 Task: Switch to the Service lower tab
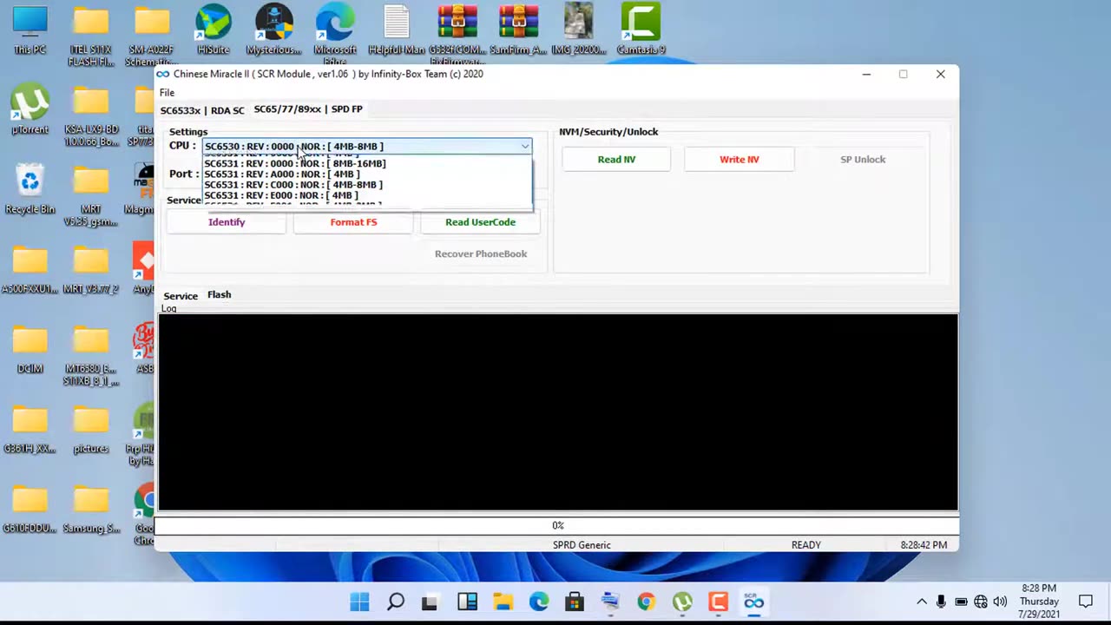[x=181, y=296]
